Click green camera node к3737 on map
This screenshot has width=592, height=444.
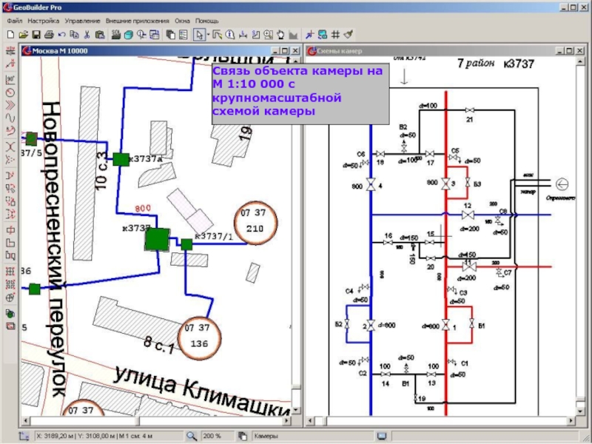pyautogui.click(x=157, y=239)
